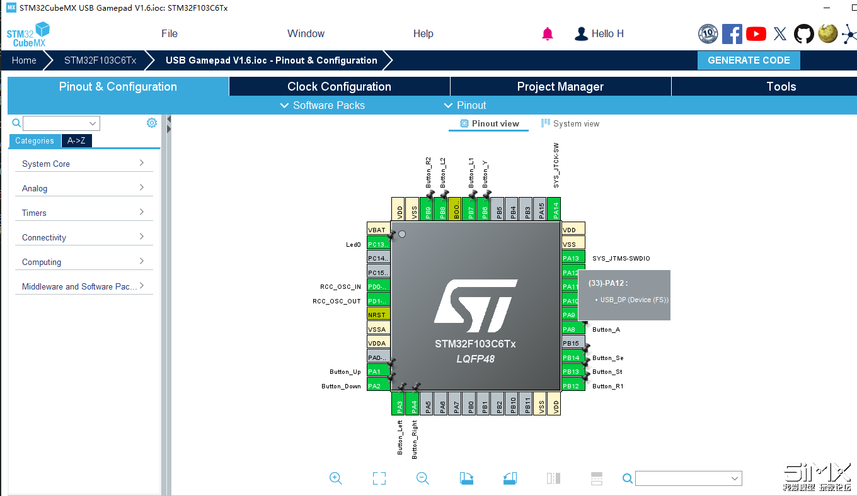Open the Pinout dropdown menu
Image resolution: width=857 pixels, height=496 pixels.
point(465,105)
